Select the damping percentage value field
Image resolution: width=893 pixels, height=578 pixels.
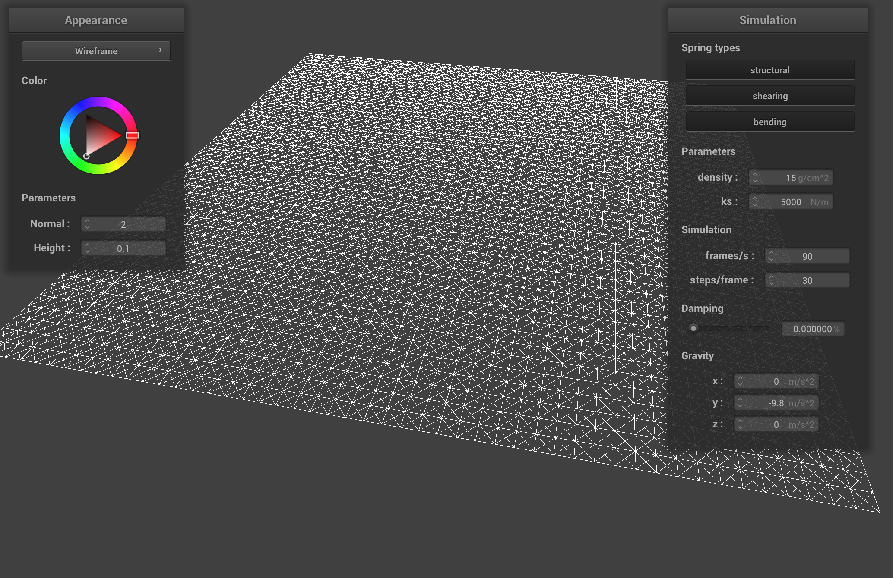tap(813, 328)
